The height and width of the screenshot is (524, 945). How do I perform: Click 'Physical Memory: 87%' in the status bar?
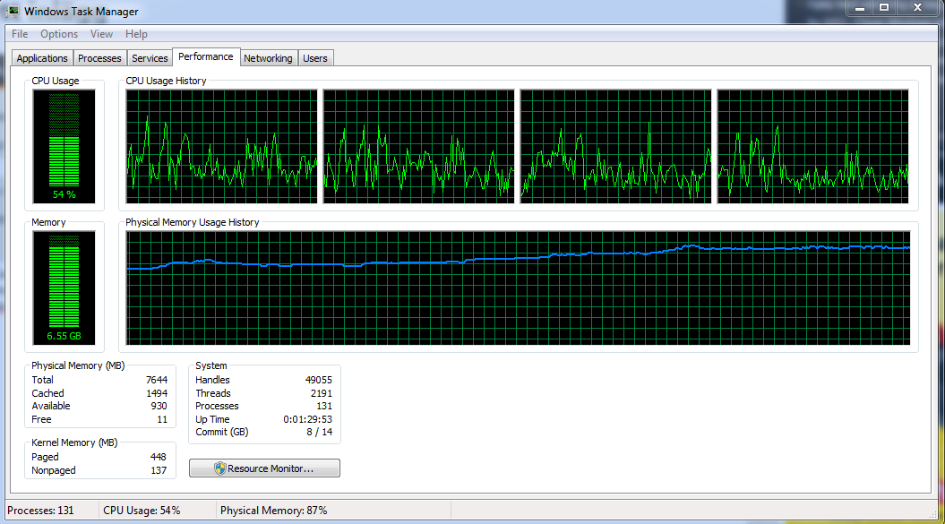tap(273, 511)
